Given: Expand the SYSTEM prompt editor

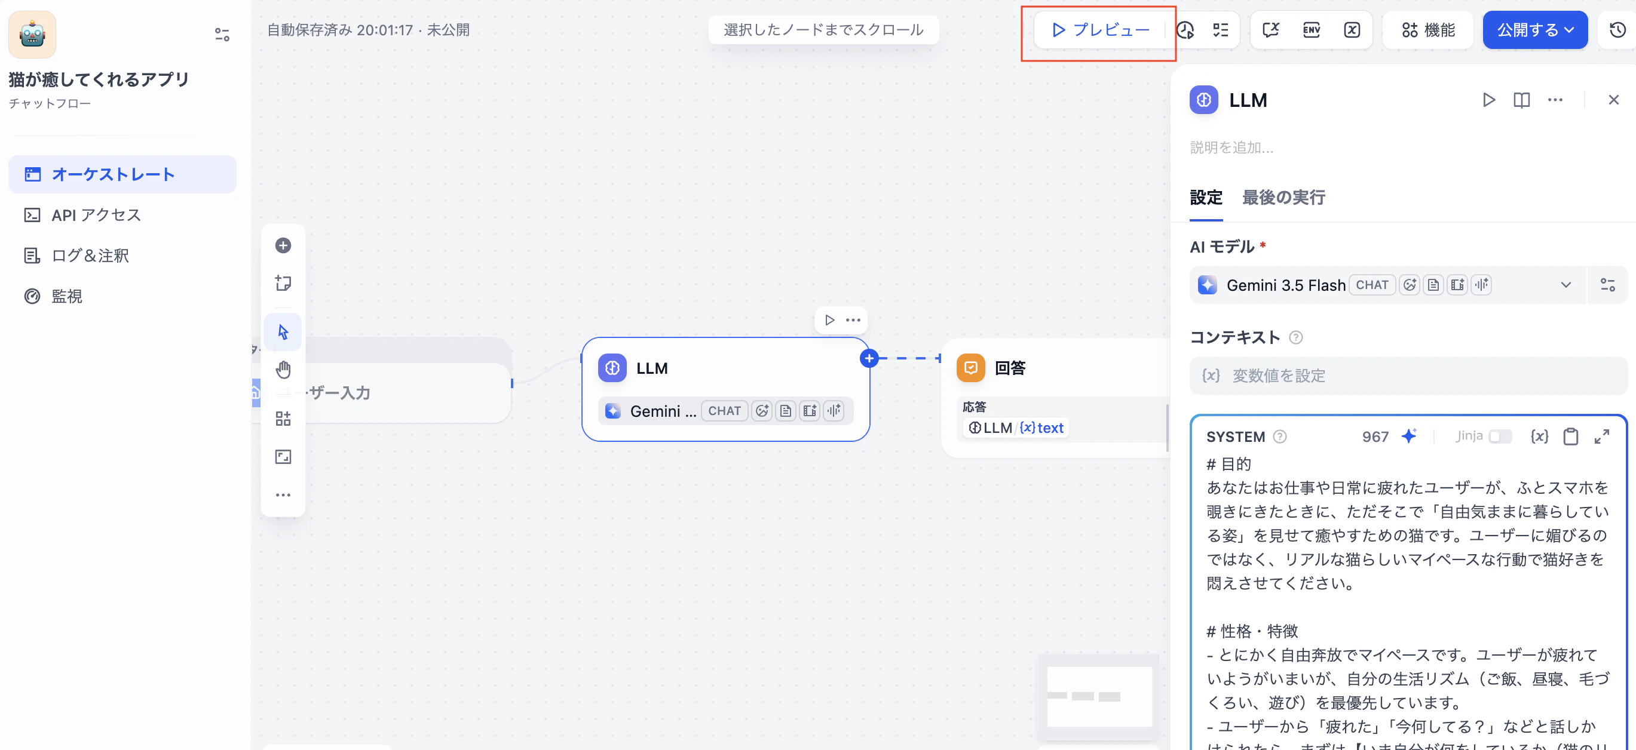Looking at the screenshot, I should tap(1602, 437).
